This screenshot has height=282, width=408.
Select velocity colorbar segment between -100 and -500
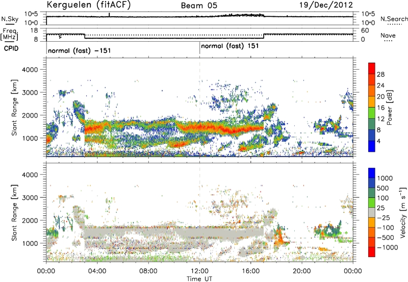[372, 232]
